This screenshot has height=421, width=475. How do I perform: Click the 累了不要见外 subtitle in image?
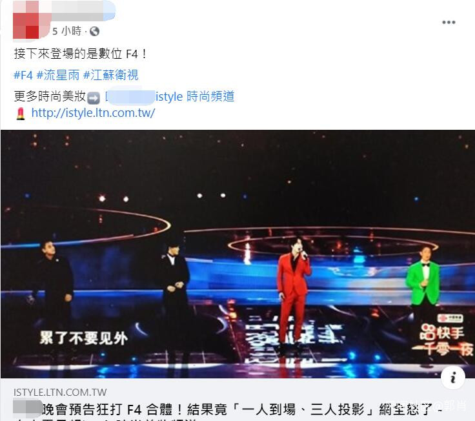point(84,338)
